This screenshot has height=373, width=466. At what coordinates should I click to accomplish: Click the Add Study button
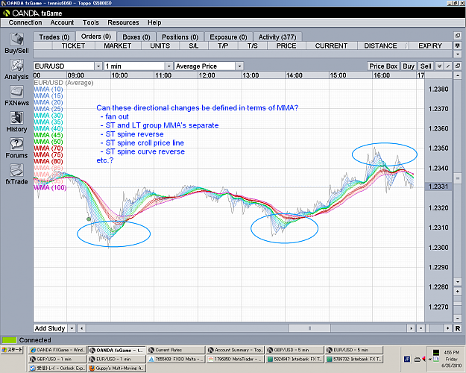coord(50,328)
